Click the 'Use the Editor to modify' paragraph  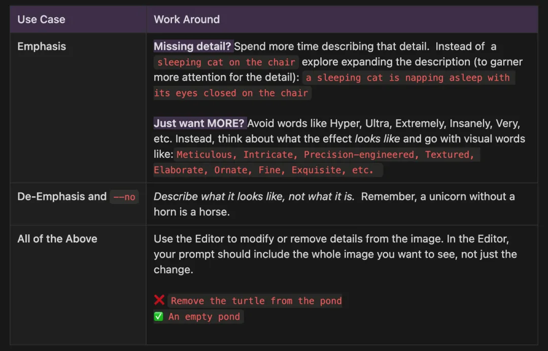tap(335, 254)
